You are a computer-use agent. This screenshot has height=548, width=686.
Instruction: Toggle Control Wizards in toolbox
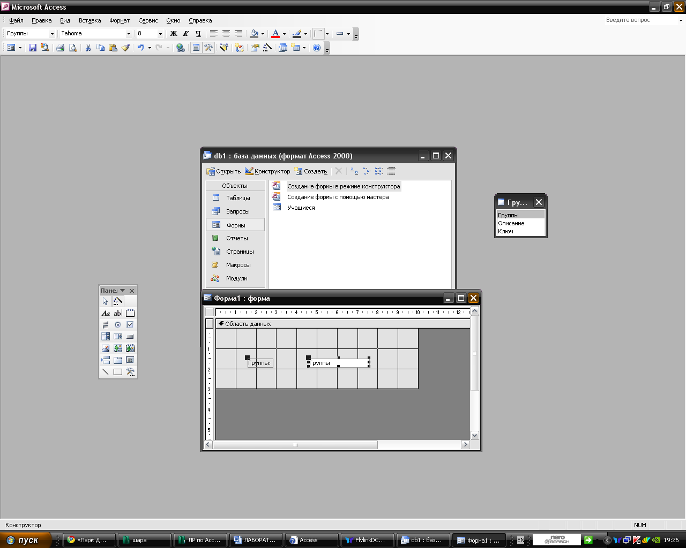(x=118, y=301)
